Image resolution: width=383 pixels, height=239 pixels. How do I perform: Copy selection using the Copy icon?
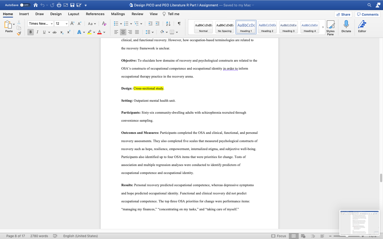click(x=19, y=28)
